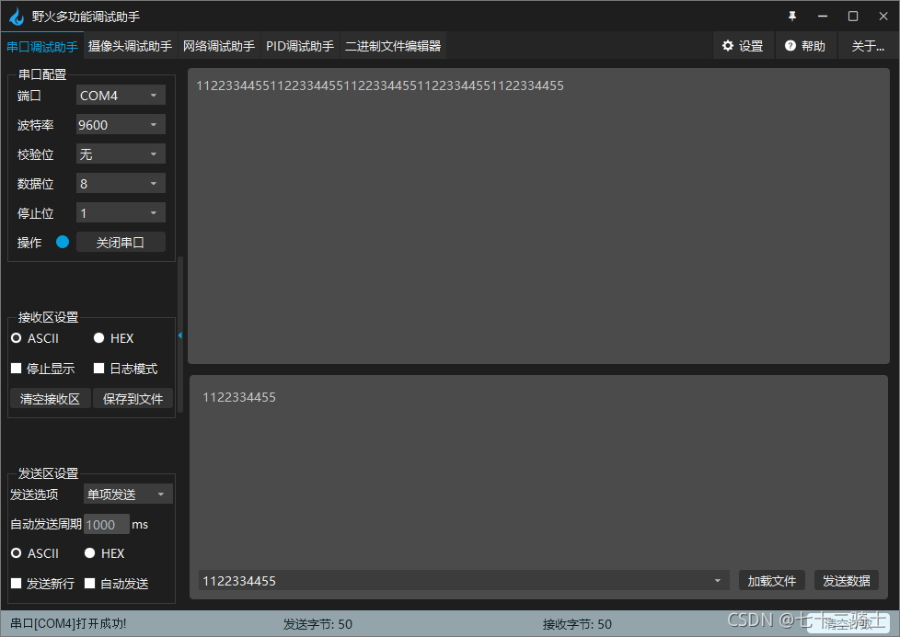The image size is (900, 637).
Task: Click the 发送字节: 50 status text
Action: [318, 624]
